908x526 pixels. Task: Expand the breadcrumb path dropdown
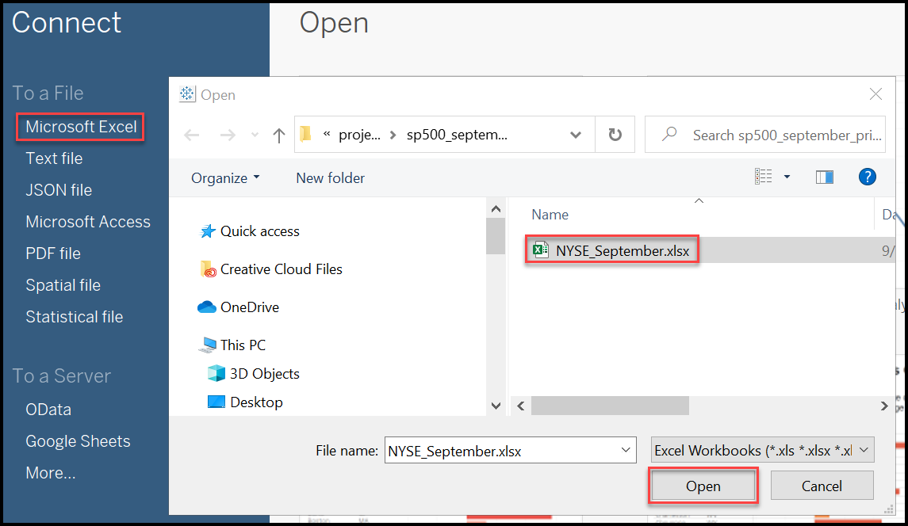576,135
